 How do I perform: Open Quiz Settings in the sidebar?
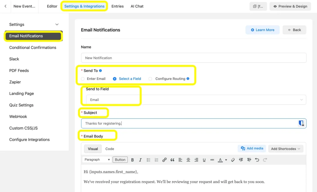[x=21, y=105]
